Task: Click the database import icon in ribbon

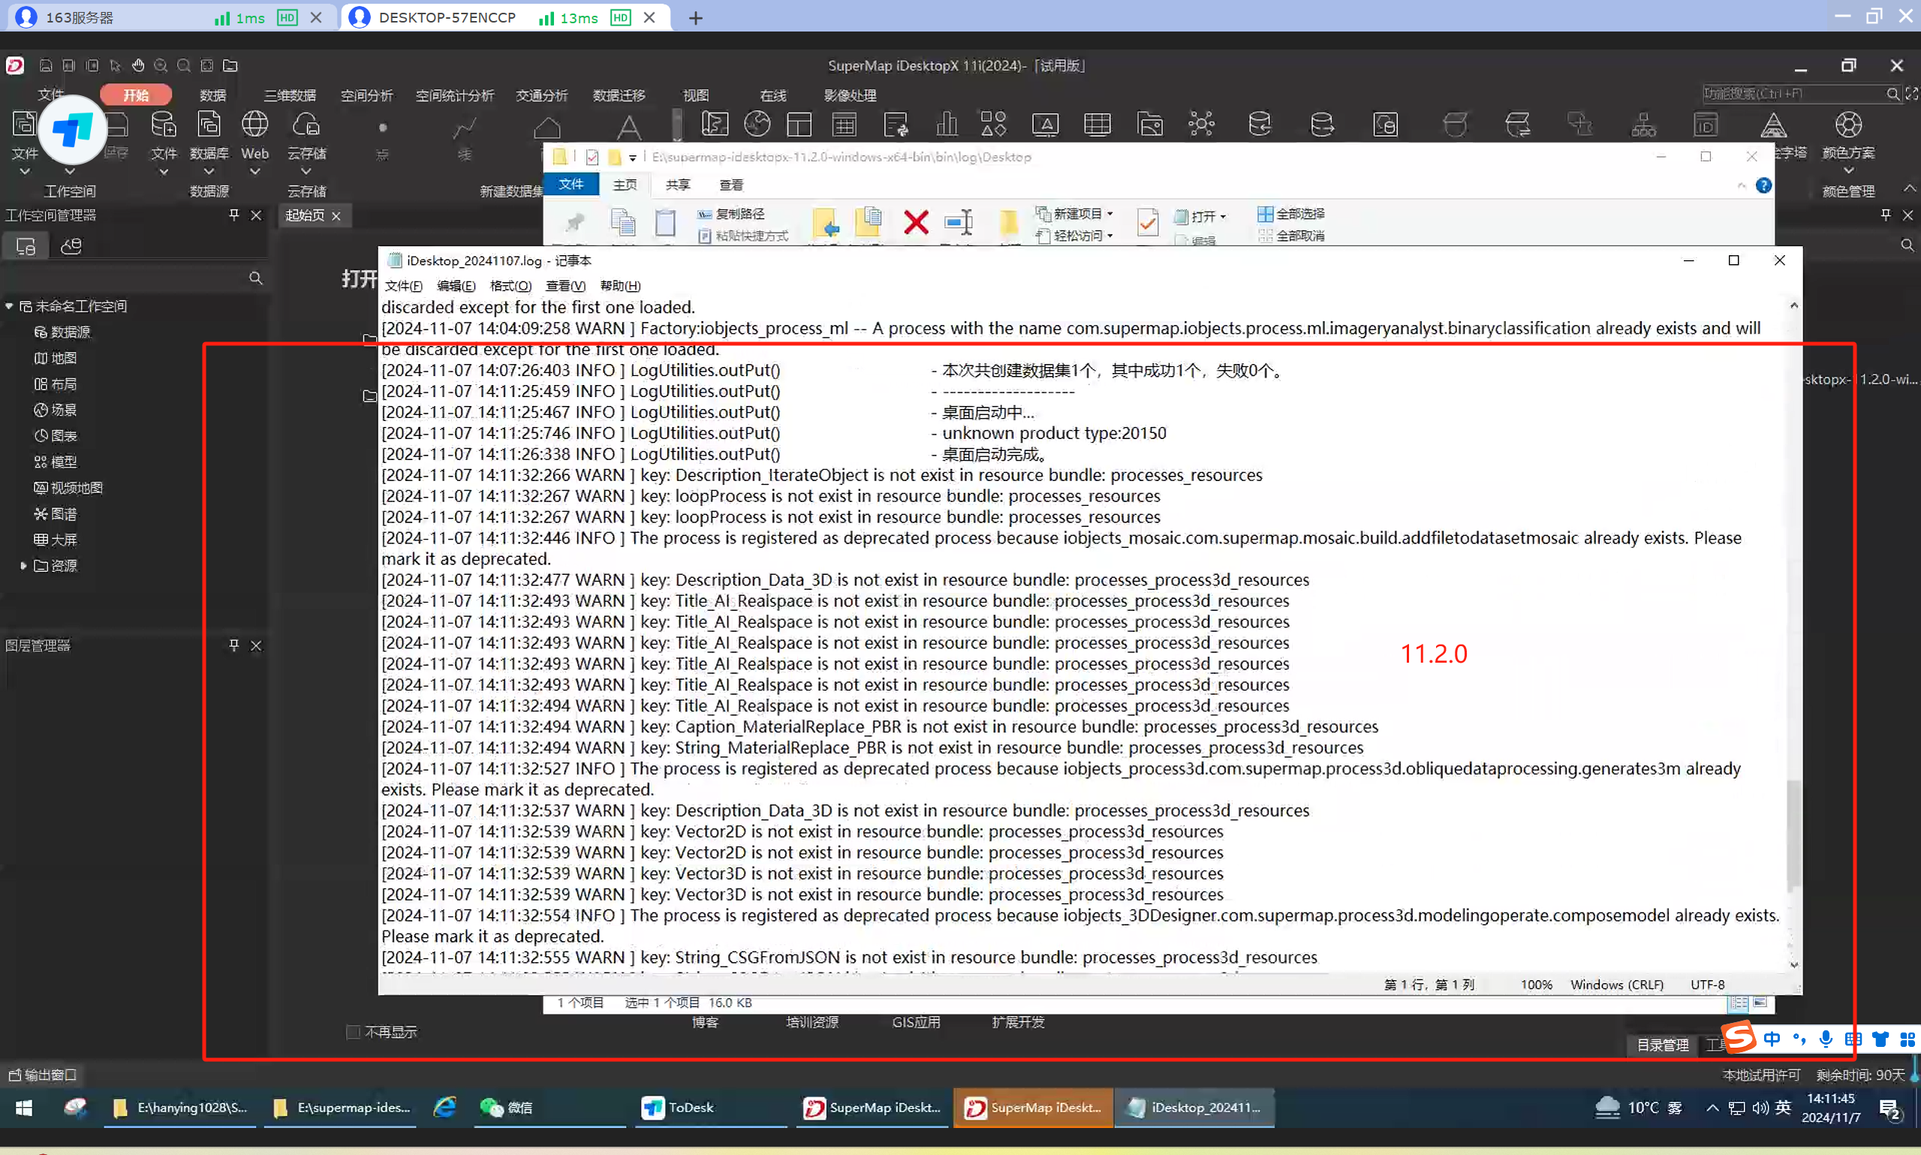Action: click(x=1260, y=124)
